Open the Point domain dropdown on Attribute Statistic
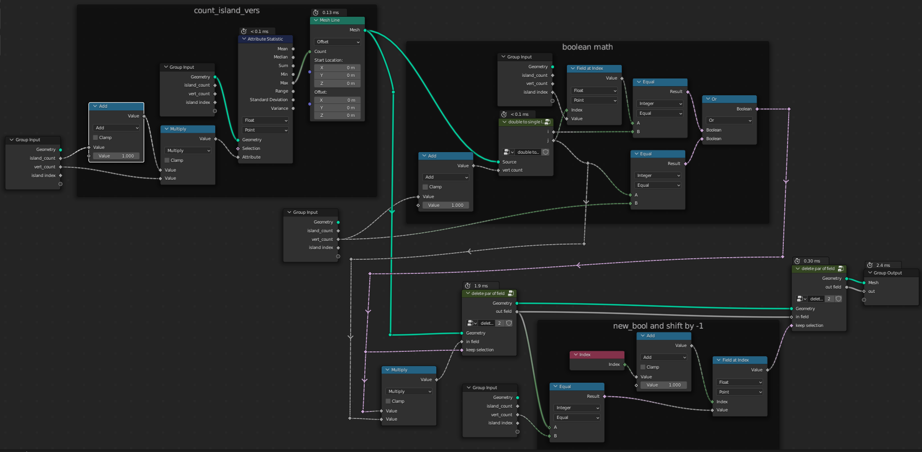Viewport: 922px width, 452px height. pos(266,130)
